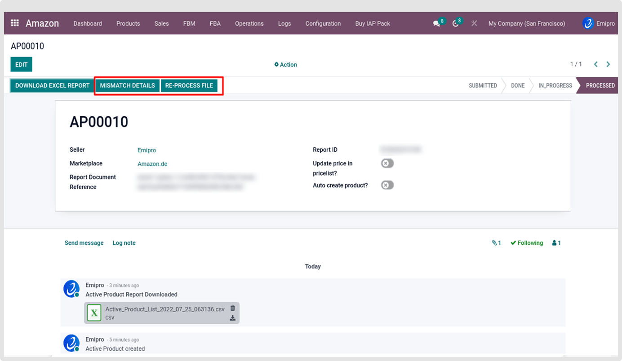The image size is (622, 361).
Task: Toggle Auto create product switch
Action: click(387, 185)
